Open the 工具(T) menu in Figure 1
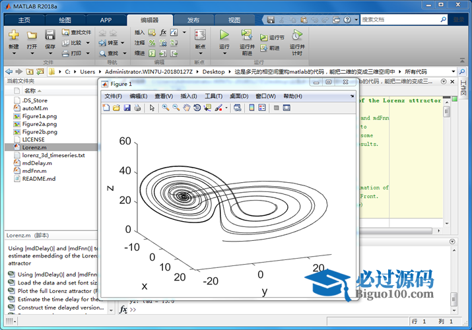Screen dimensions: 472x330 click(213, 96)
